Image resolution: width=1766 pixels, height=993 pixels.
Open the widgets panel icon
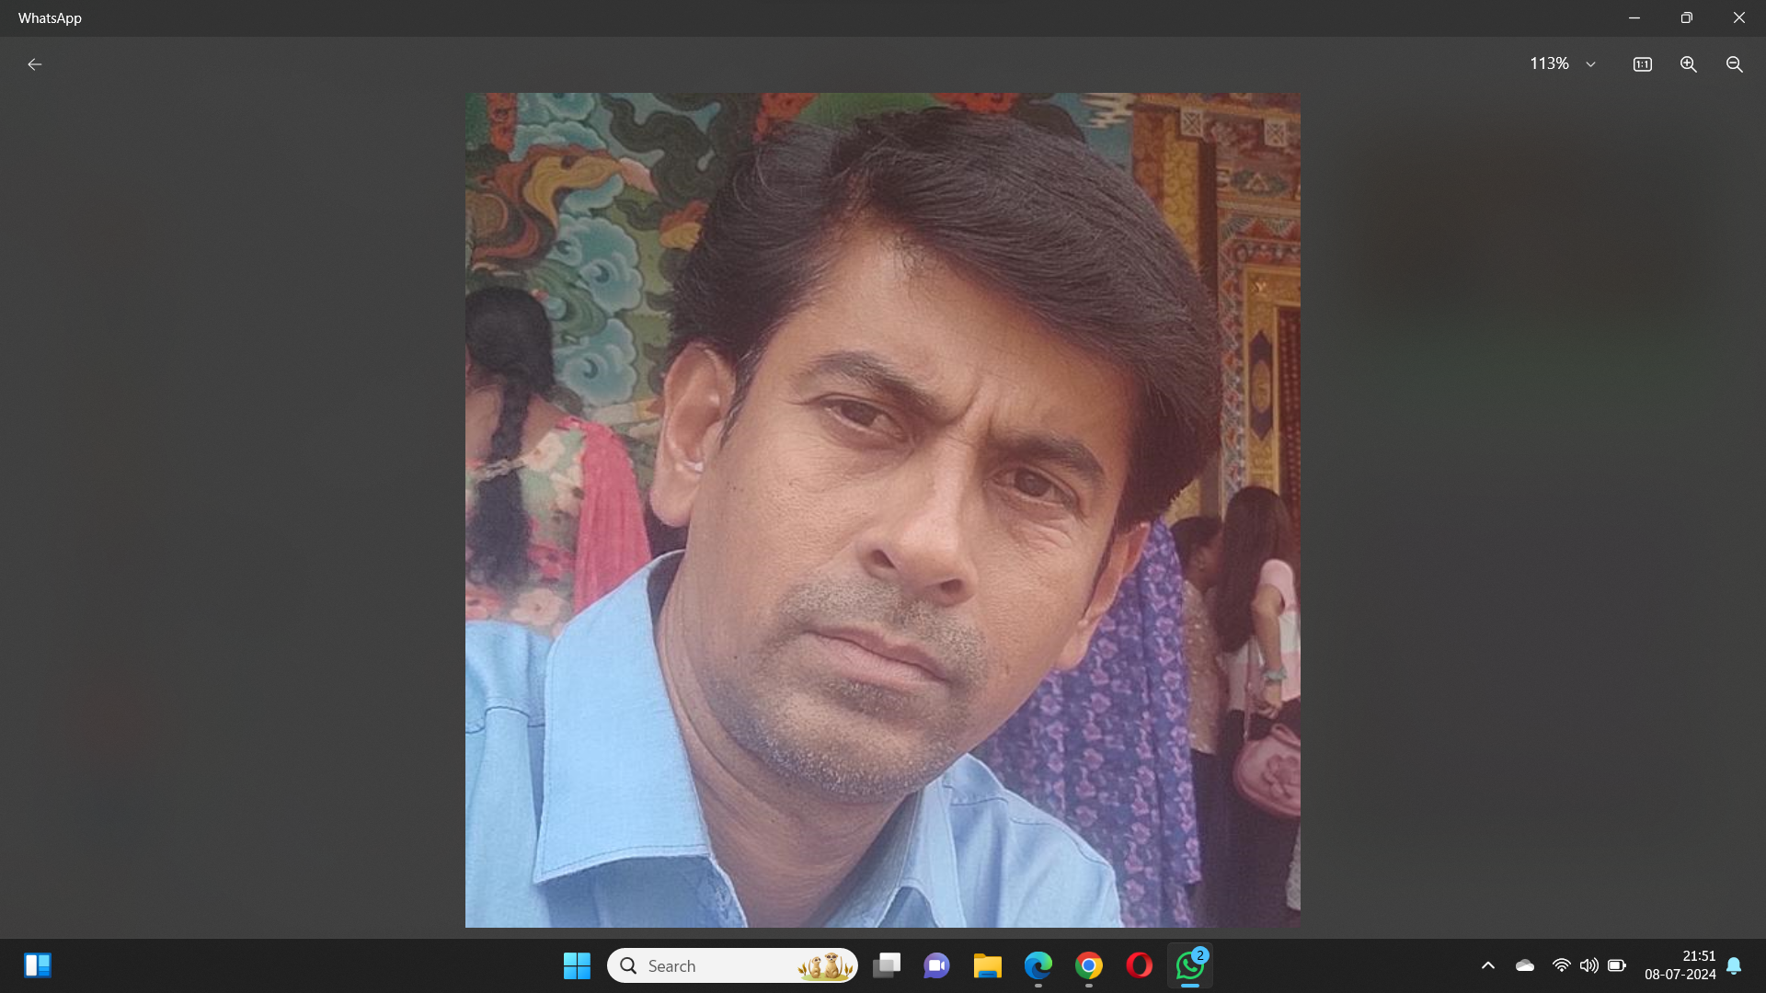pos(38,965)
